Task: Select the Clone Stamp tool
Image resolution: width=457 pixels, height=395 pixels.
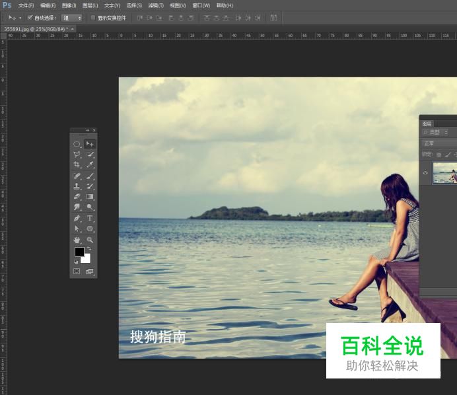Action: (x=77, y=186)
